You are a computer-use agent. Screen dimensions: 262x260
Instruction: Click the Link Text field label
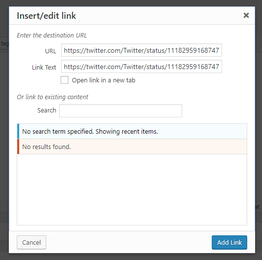[x=44, y=67]
